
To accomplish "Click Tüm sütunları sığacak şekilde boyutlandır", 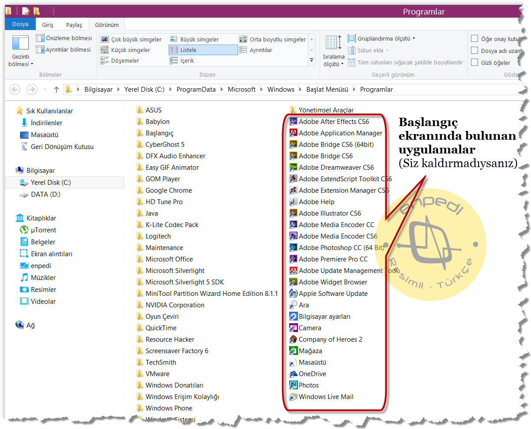I will point(405,62).
